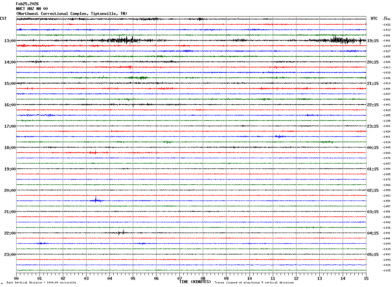Click minute 14 on the time axis
Screen dimensions: 392x287
coord(343,278)
